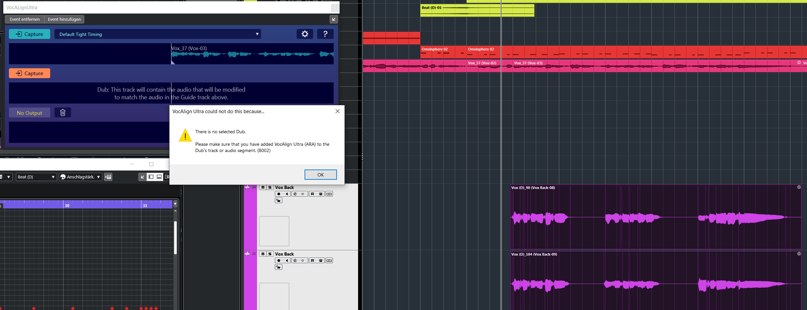Mute track 24 Vox Back
The image size is (807, 310).
coord(263,187)
